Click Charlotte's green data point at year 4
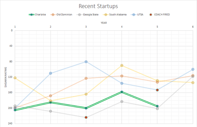Screen dimensions: 197x127 tap(122, 92)
